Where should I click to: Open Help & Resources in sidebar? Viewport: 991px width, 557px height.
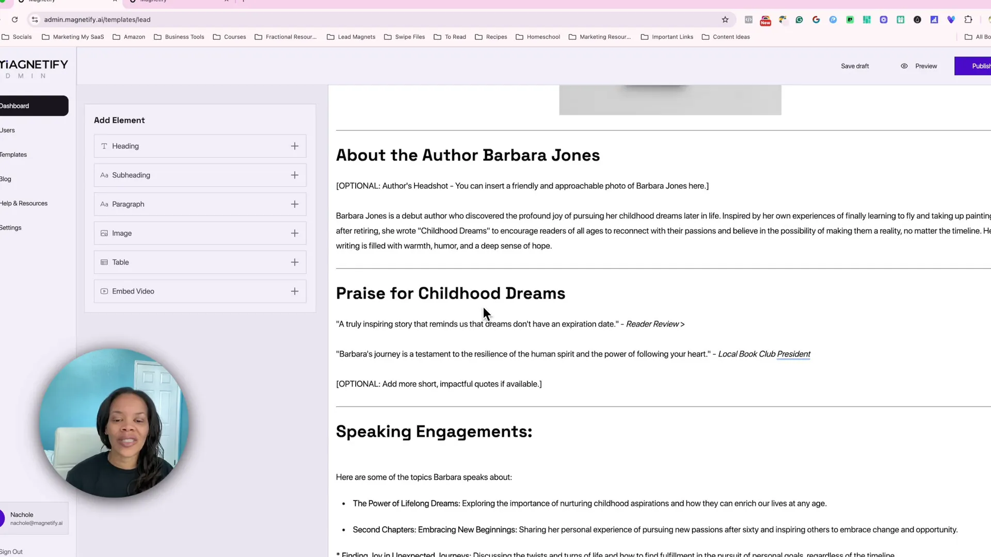(x=24, y=203)
